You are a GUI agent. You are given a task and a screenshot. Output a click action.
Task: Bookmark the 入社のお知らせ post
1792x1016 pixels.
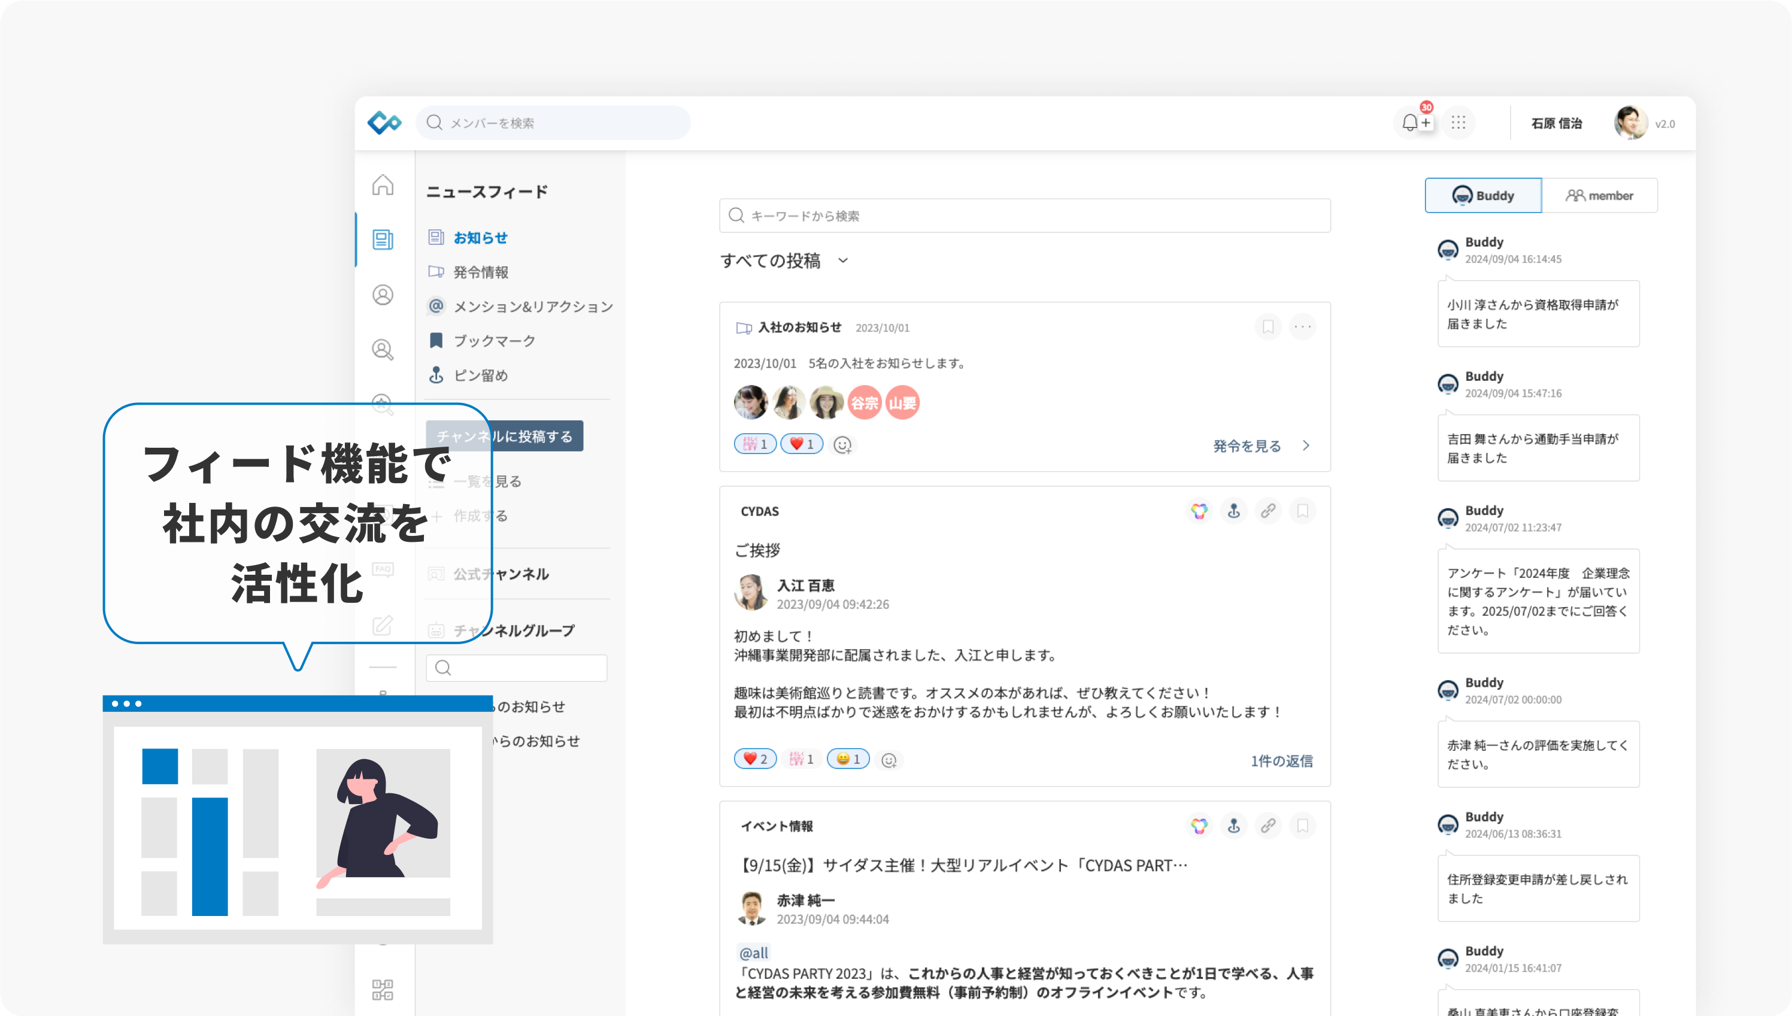[x=1268, y=326]
